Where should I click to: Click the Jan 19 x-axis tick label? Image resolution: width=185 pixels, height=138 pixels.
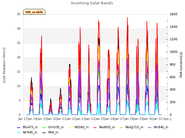tap(42, 119)
